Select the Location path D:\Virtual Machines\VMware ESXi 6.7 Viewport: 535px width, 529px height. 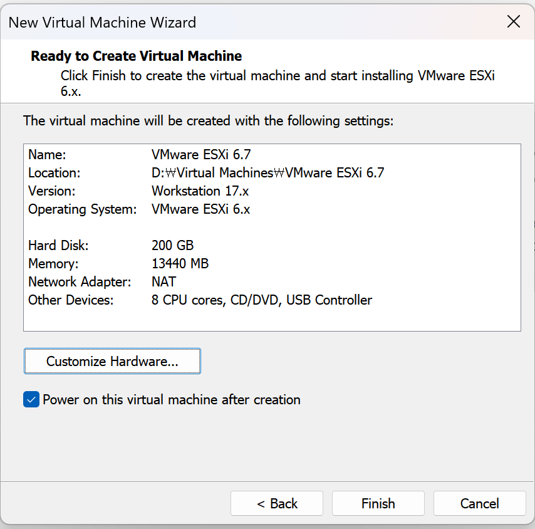(268, 173)
